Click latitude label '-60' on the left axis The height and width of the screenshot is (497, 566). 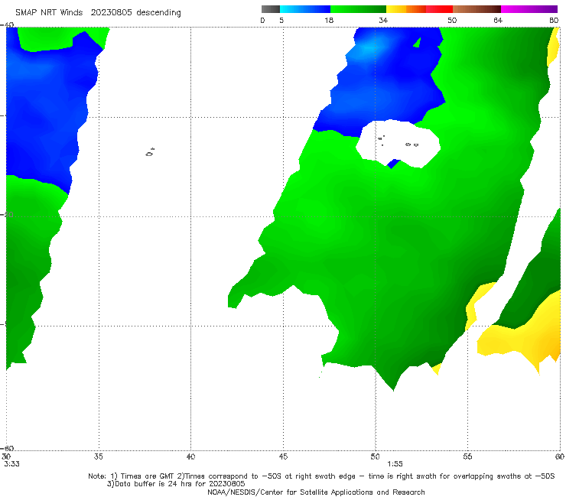[x=7, y=448]
